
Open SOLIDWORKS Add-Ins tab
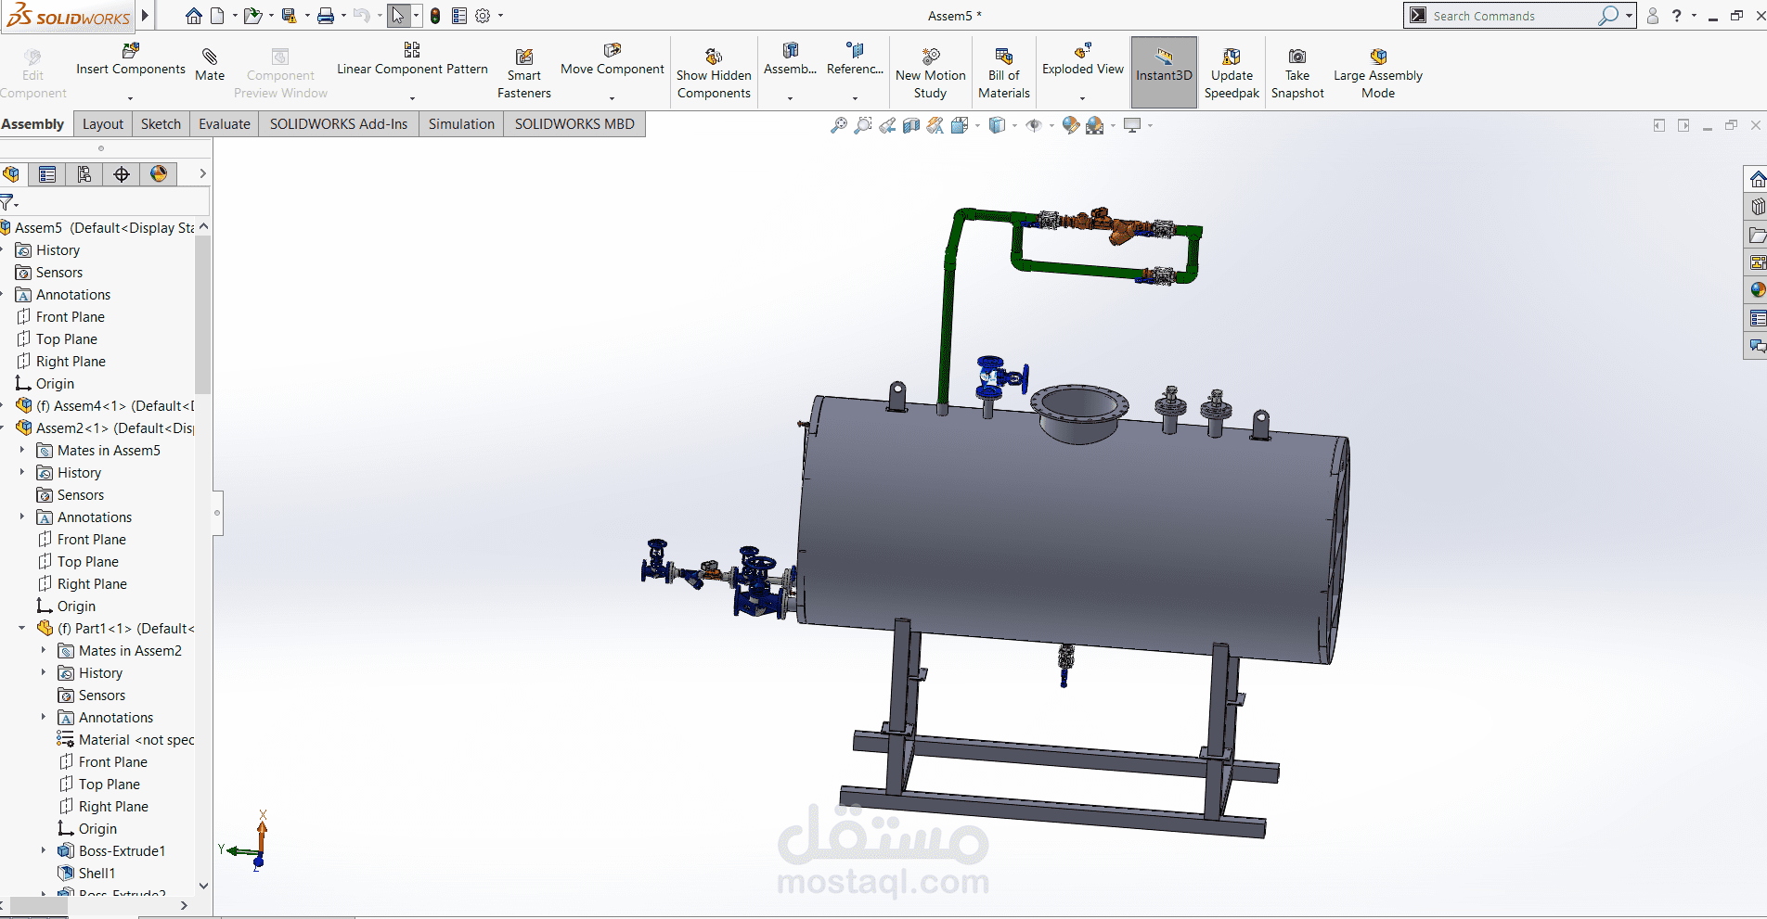tap(339, 124)
